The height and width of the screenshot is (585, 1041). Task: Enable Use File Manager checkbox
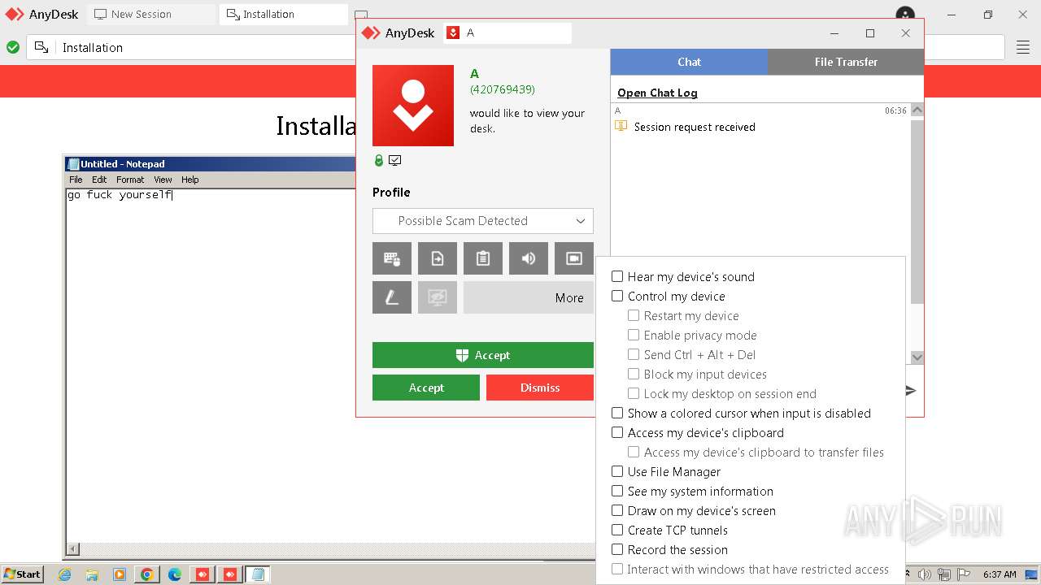(617, 471)
